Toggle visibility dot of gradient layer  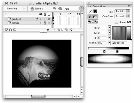pos(41,19)
